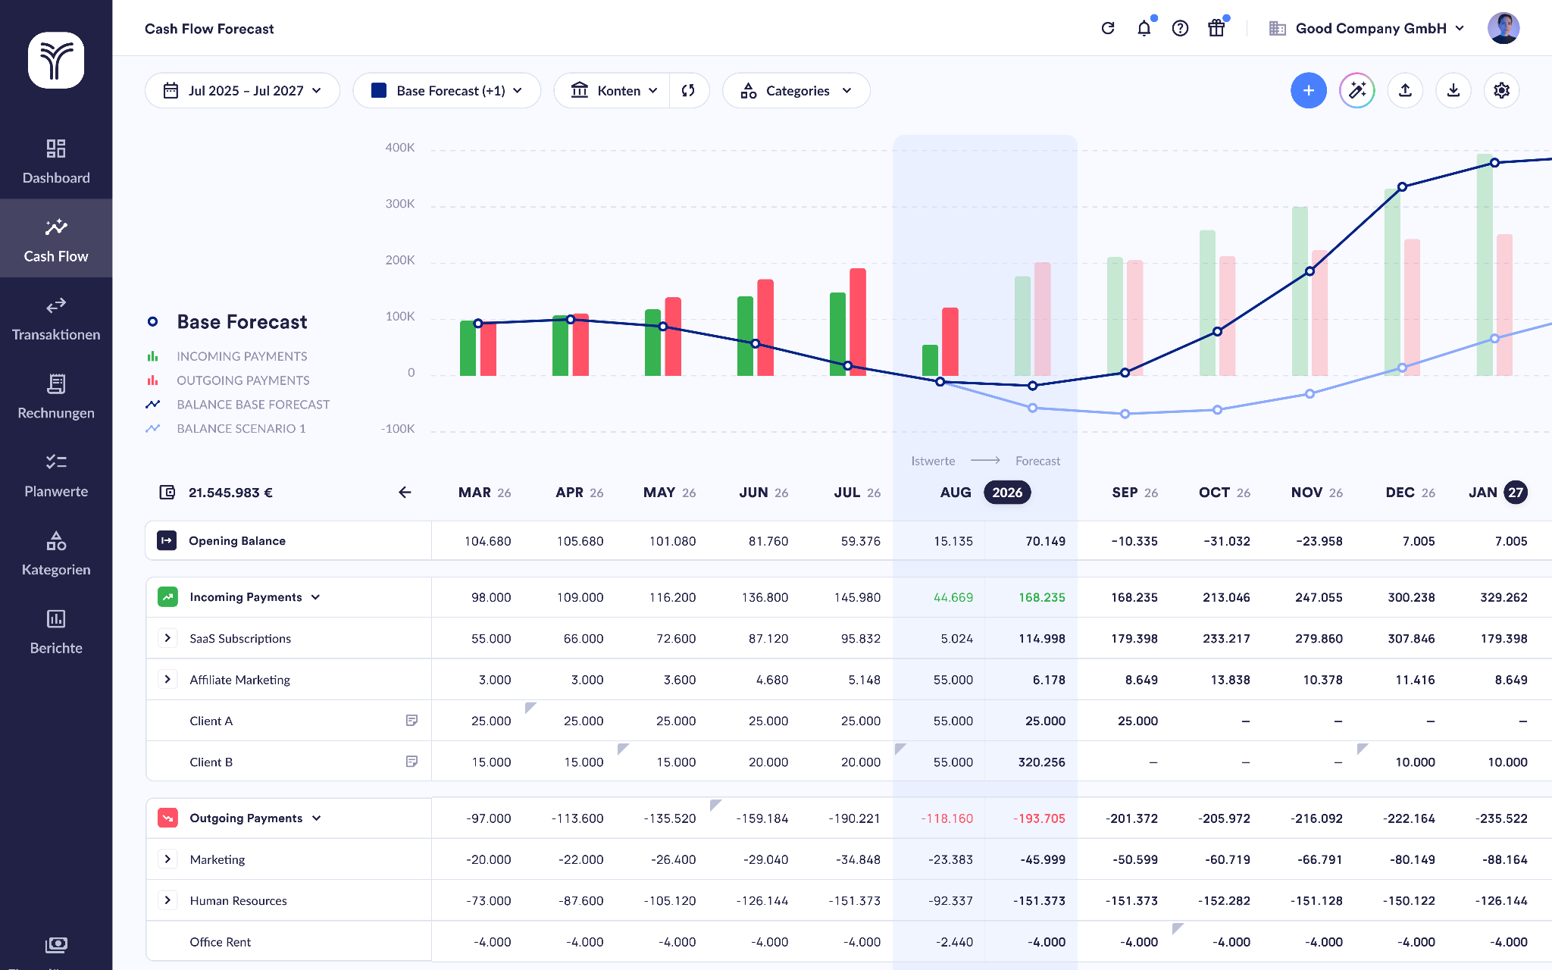Download the forecast using the download icon
The width and height of the screenshot is (1552, 970).
[x=1453, y=90]
